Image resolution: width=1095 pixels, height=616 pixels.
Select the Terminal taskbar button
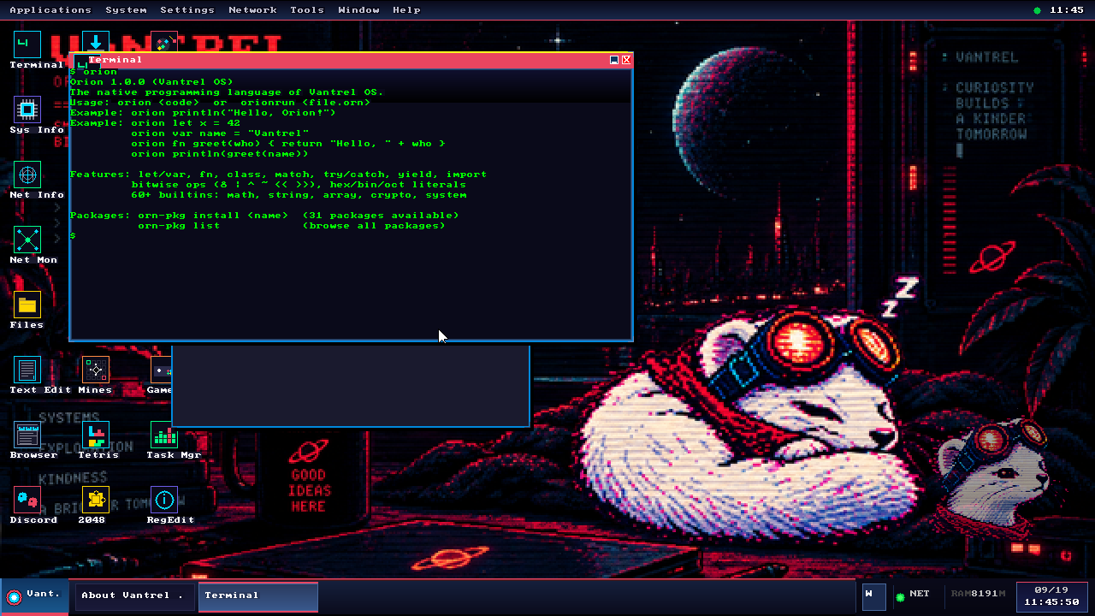coord(257,596)
